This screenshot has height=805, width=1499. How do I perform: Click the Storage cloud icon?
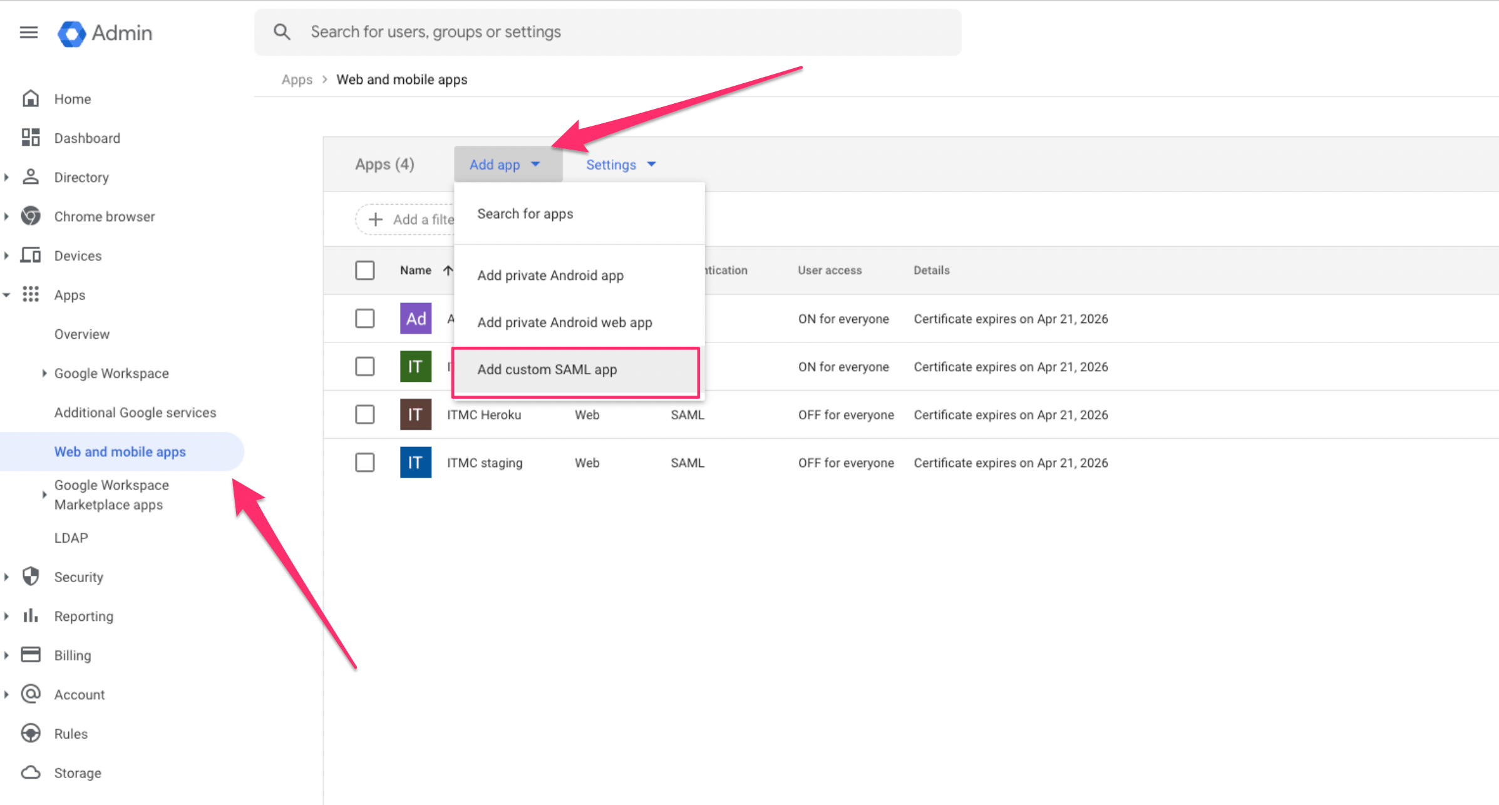pyautogui.click(x=31, y=772)
